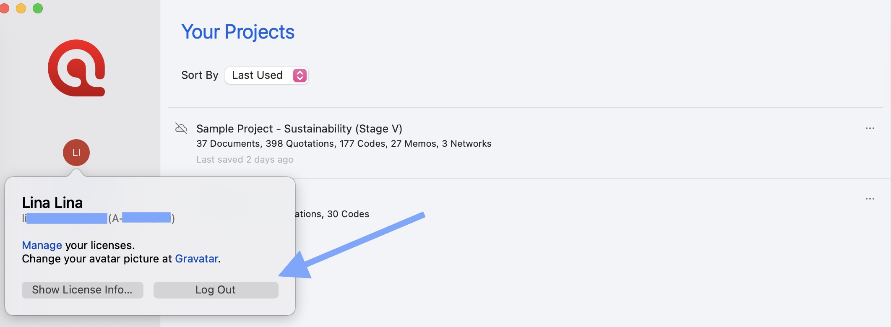The width and height of the screenshot is (891, 327).
Task: Open more options for Sample Project - Sustainability
Action: pyautogui.click(x=870, y=128)
